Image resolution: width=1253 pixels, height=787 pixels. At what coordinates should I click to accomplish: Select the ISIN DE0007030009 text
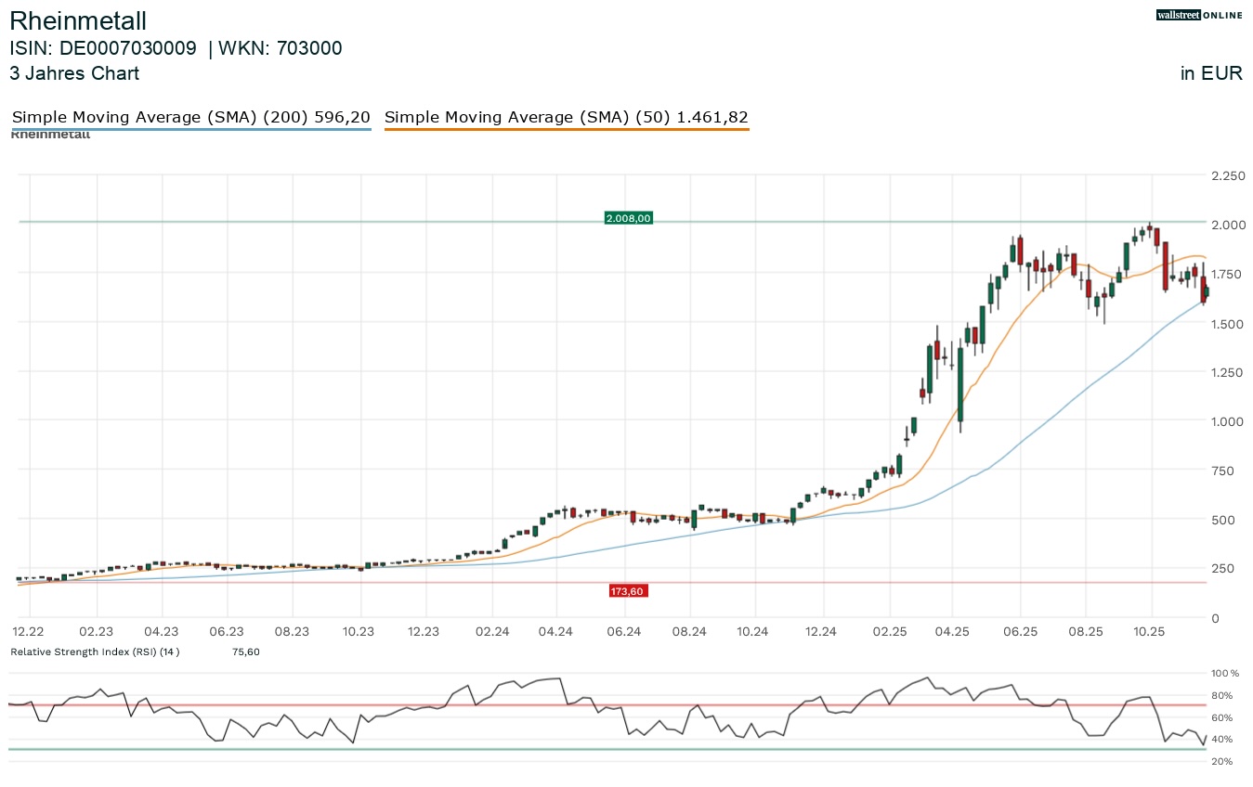[103, 48]
